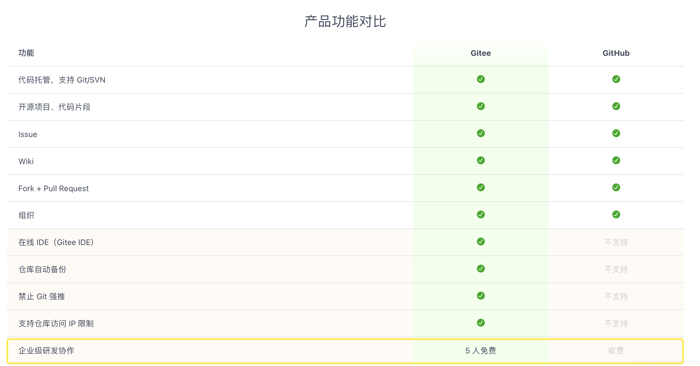The image size is (700, 366).
Task: Click 不支持 in 在线 IDE row
Action: tap(616, 242)
